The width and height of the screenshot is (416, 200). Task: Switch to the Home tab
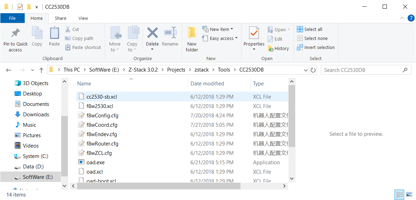pyautogui.click(x=36, y=18)
